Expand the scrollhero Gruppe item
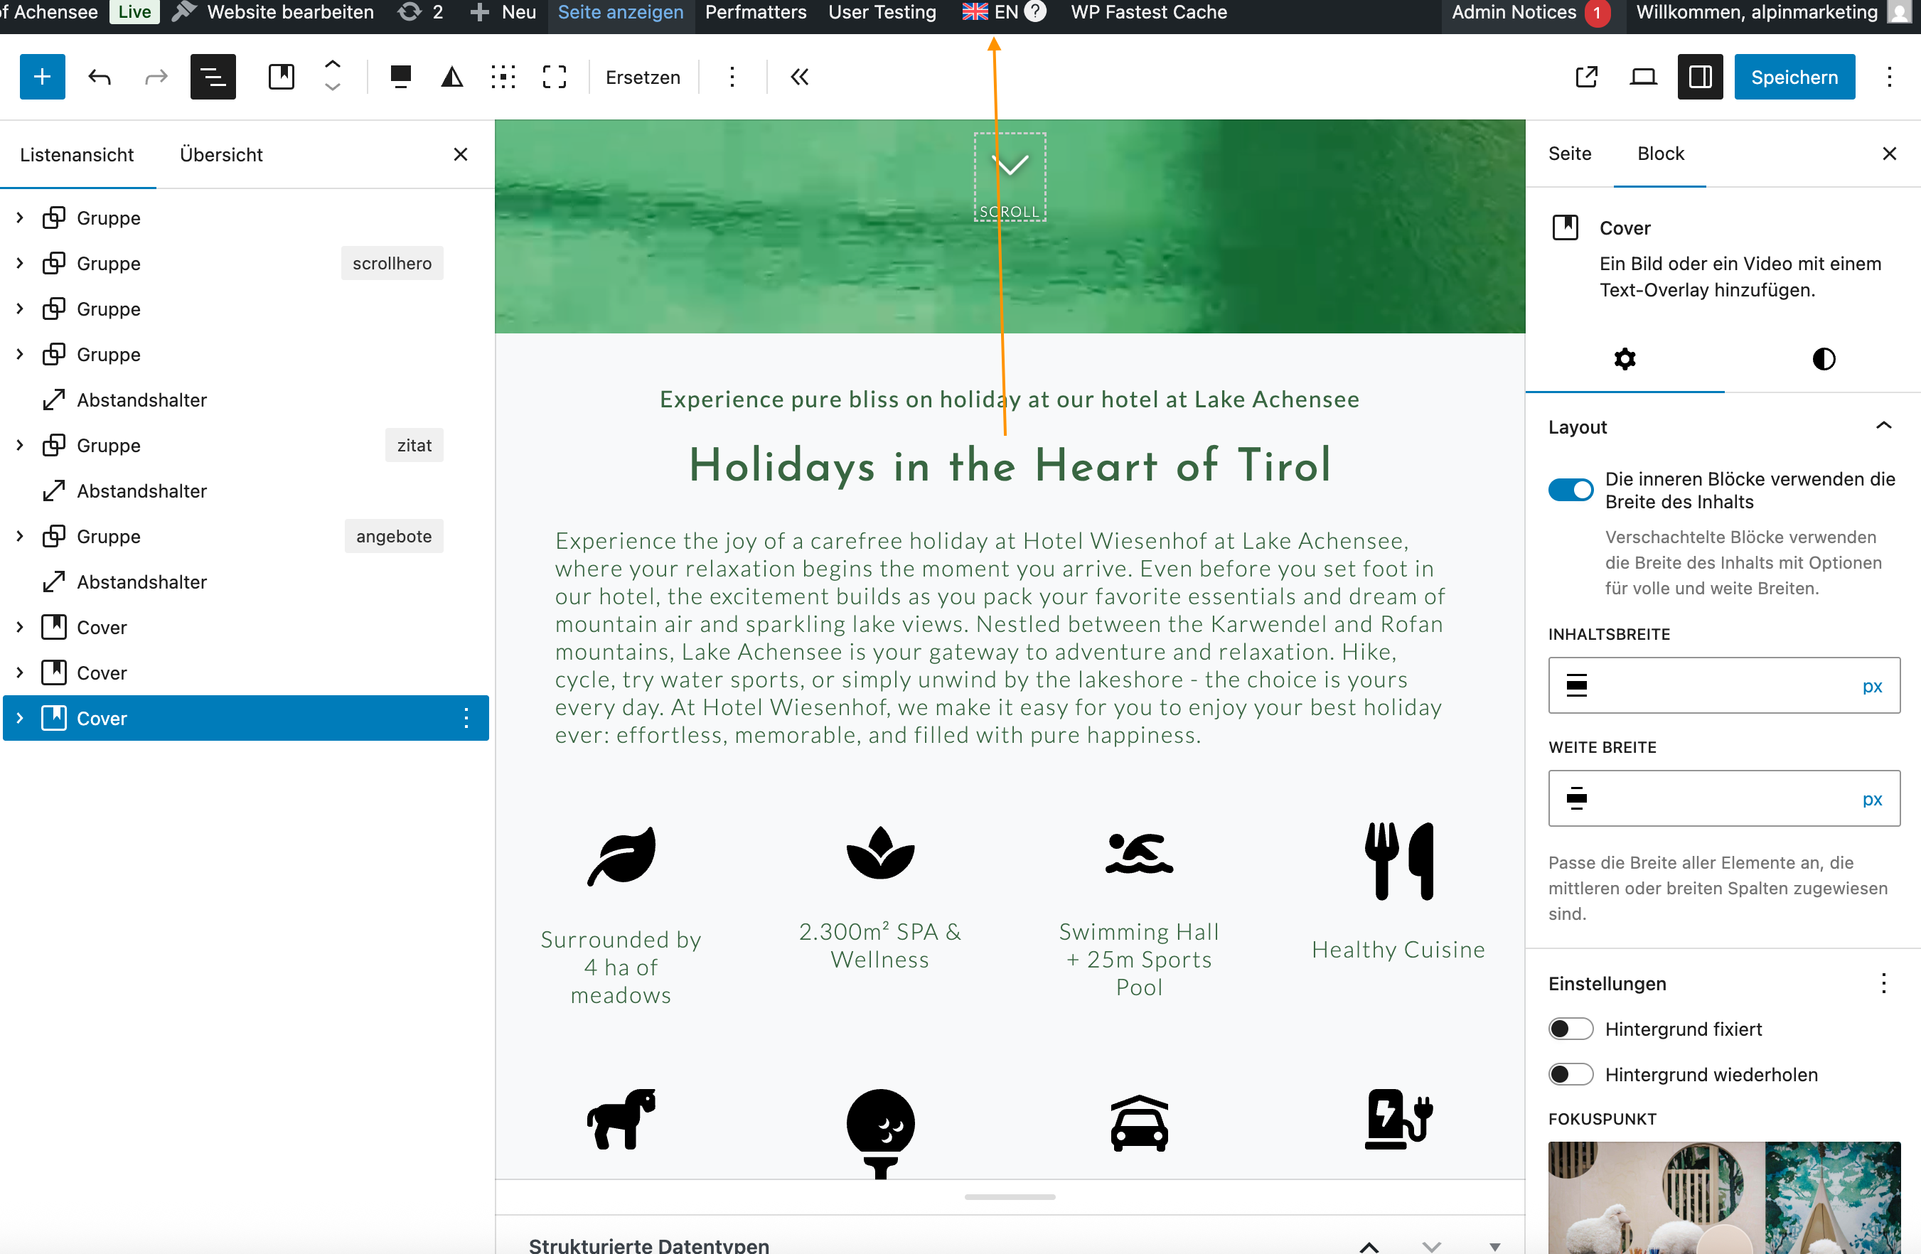Image resolution: width=1921 pixels, height=1254 pixels. coord(20,263)
